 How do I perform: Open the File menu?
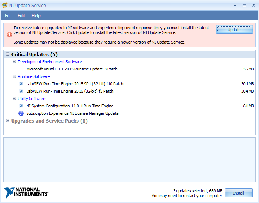click(x=8, y=16)
